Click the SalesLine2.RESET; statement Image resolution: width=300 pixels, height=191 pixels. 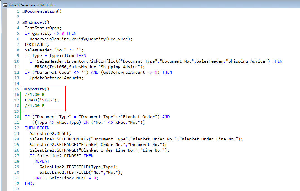(50, 133)
